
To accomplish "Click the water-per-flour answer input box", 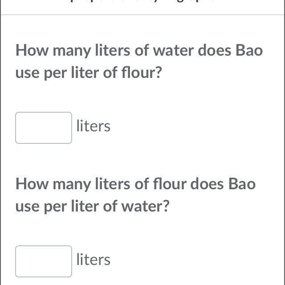I will 44,128.
